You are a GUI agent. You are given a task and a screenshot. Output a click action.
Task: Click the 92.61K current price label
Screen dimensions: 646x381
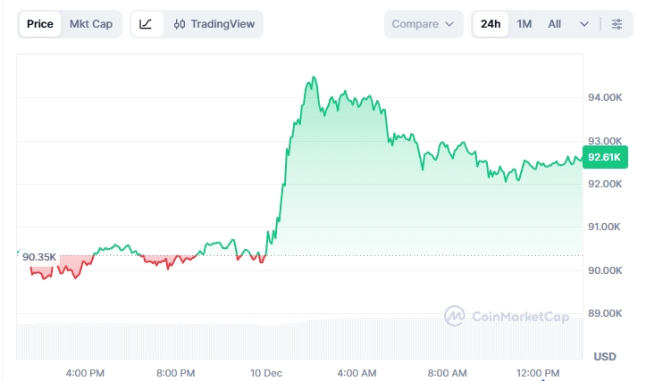pos(605,157)
